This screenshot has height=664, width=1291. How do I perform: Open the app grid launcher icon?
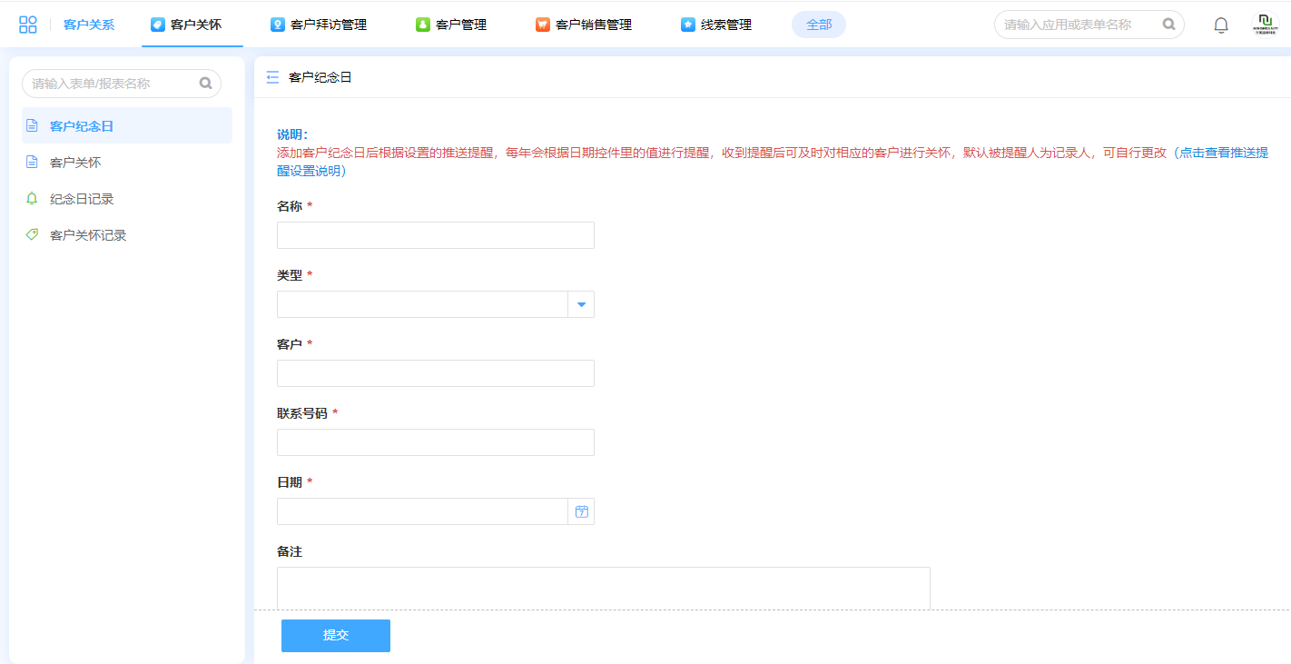tap(28, 25)
